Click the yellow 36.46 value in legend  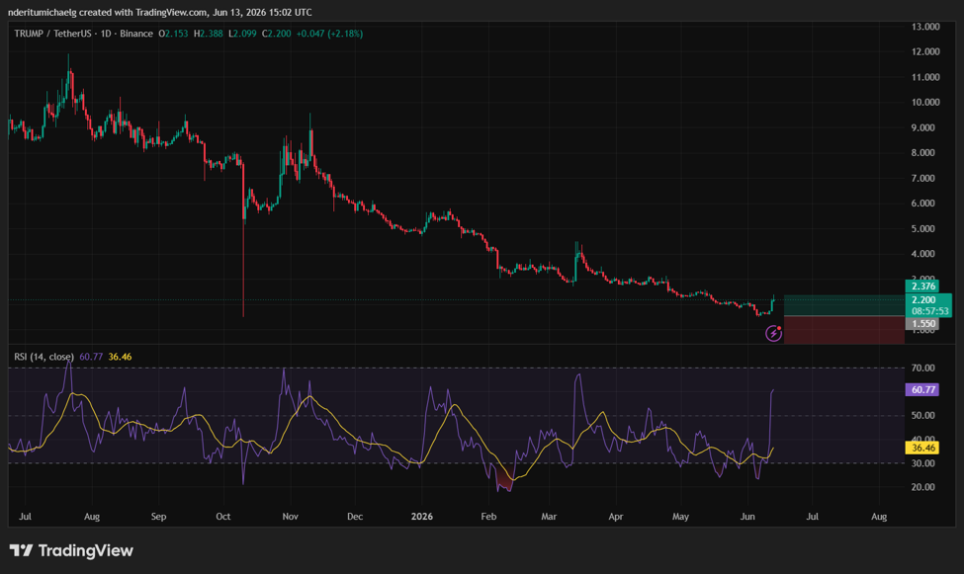click(x=120, y=357)
